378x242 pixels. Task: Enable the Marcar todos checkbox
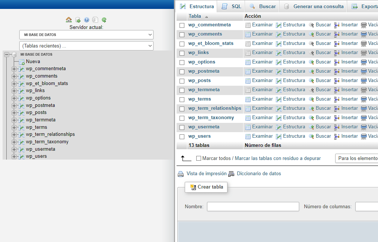198,158
